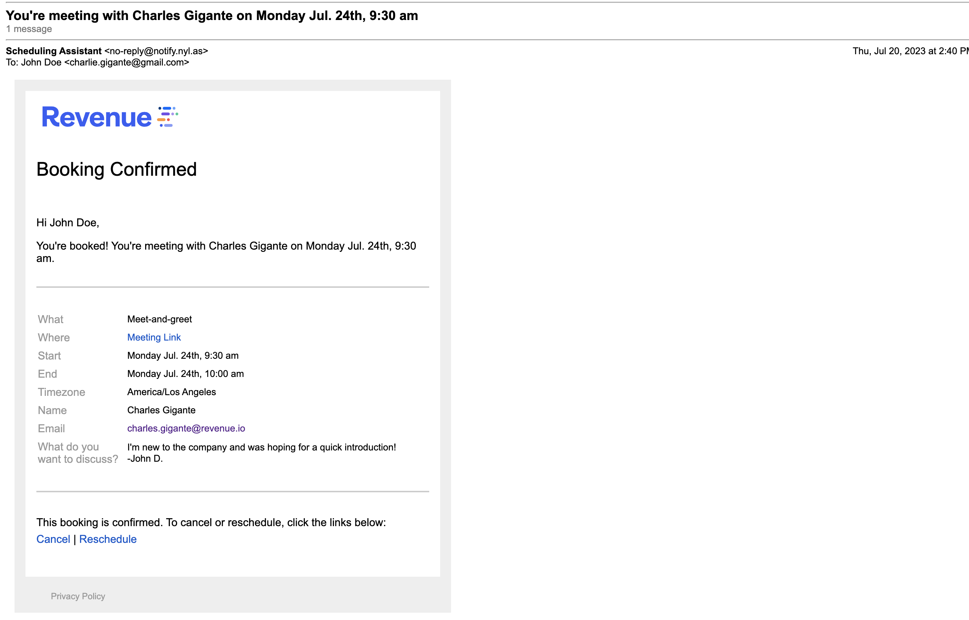Click the start time Monday Jul. 24th, 9:30 am
This screenshot has width=969, height=620.
coord(183,355)
